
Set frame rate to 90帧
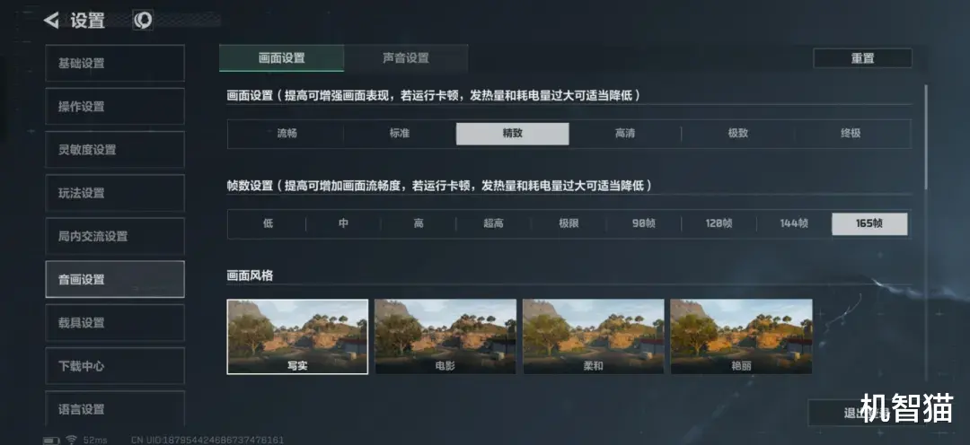pos(643,223)
